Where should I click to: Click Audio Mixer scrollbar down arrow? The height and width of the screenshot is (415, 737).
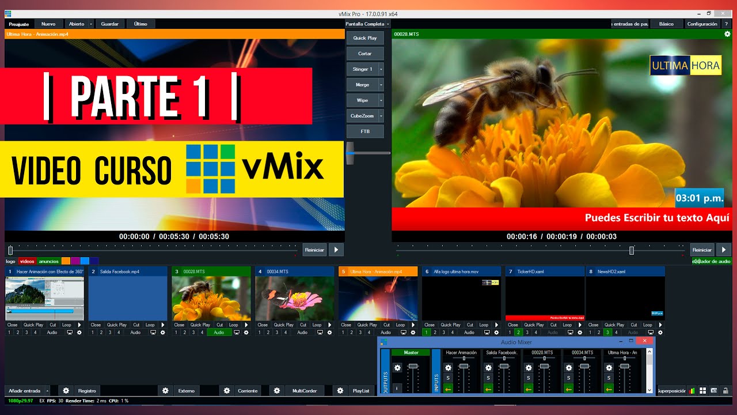(650, 390)
